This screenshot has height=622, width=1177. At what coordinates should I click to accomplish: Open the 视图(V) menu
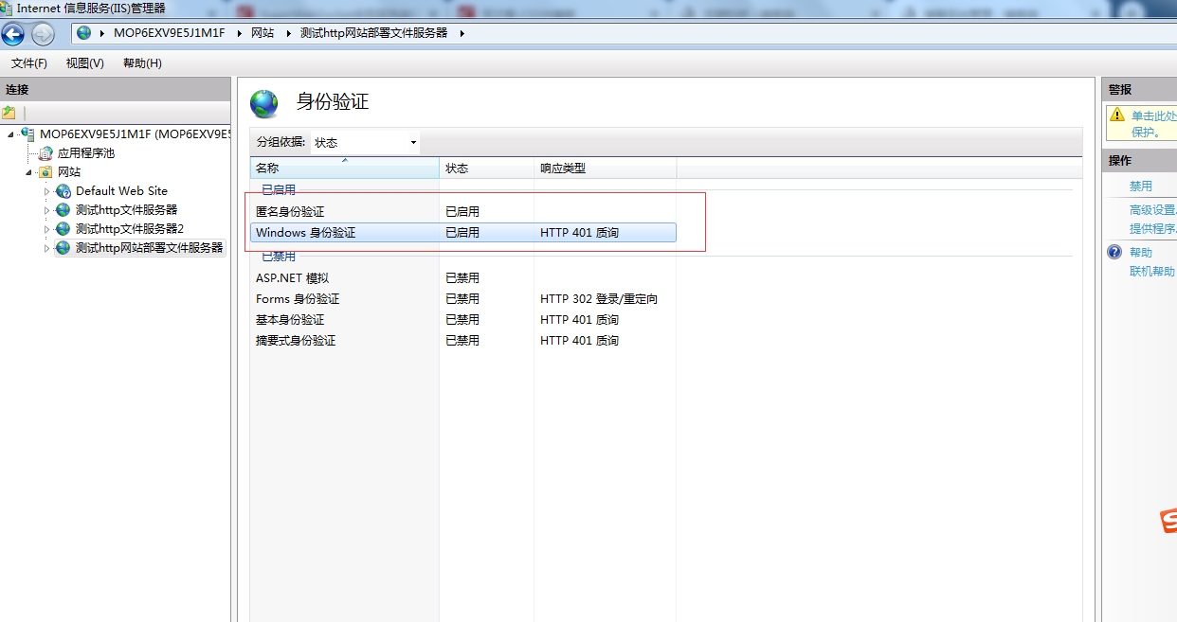84,63
